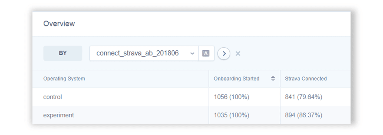Click the upward sort arrow beside Onboarding Started
The width and height of the screenshot is (383, 135).
(x=273, y=77)
